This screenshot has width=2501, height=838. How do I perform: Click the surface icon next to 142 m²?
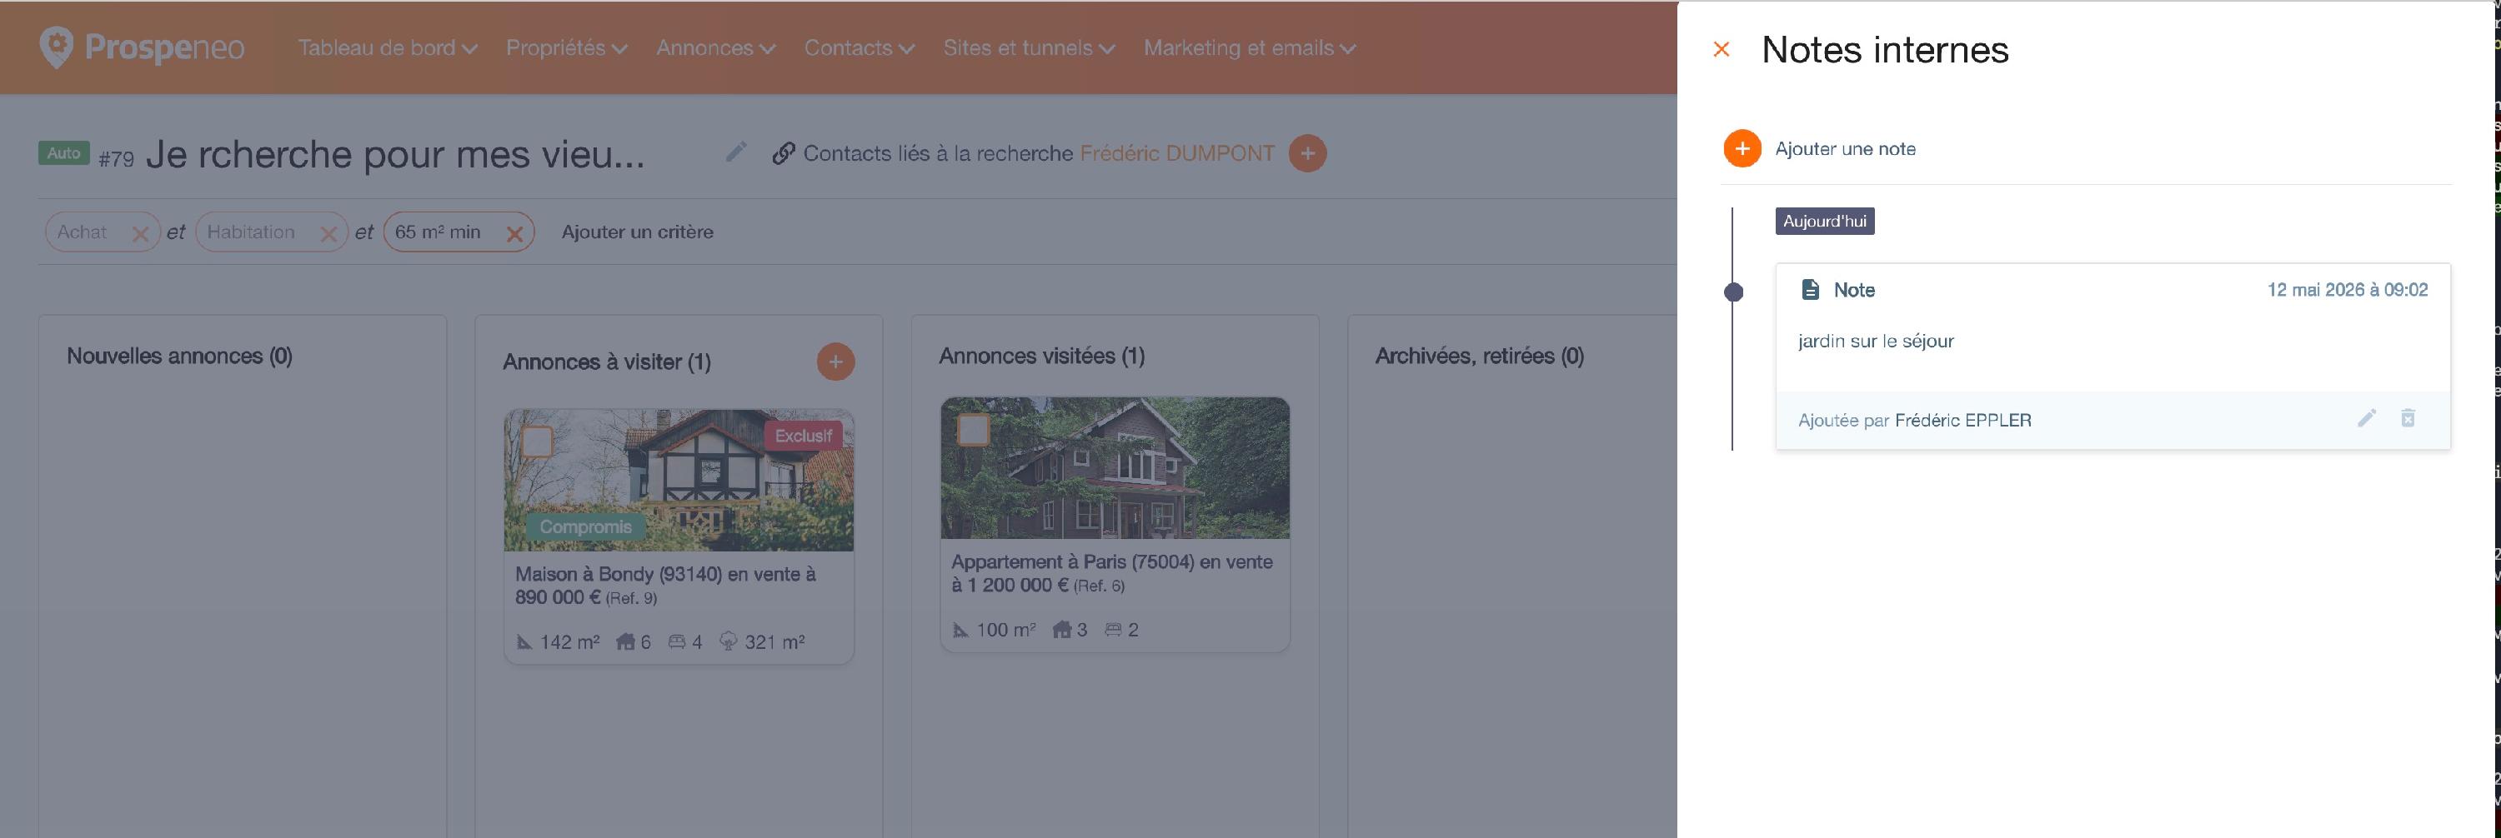click(x=524, y=642)
